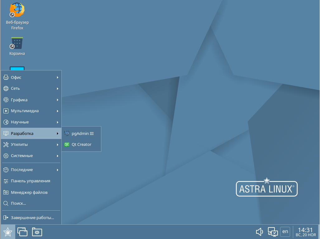Click the sliders icon beside Панель управления
The image size is (320, 239).
pos(6,181)
